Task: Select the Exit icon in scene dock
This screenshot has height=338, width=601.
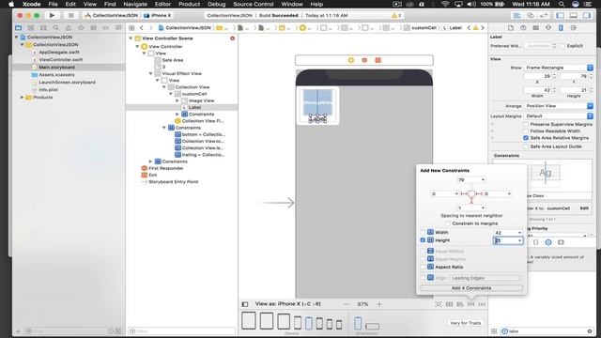Action: coord(378,60)
